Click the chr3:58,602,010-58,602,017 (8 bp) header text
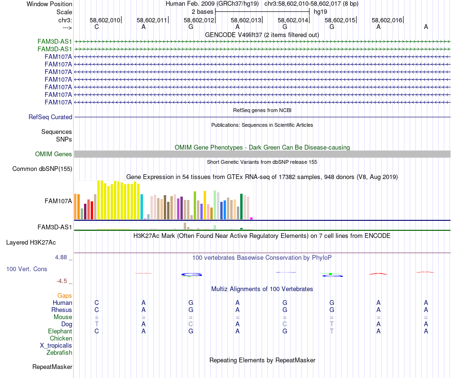Viewport: 451px width, 378px height. click(x=311, y=4)
